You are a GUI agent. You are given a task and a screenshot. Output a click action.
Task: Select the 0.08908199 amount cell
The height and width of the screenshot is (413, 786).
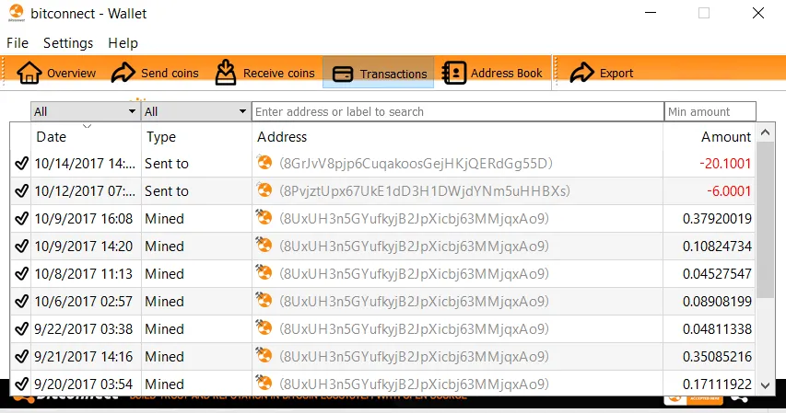pos(717,302)
